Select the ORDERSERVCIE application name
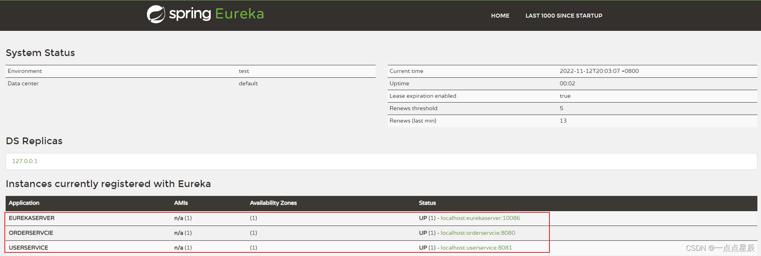 click(x=31, y=233)
